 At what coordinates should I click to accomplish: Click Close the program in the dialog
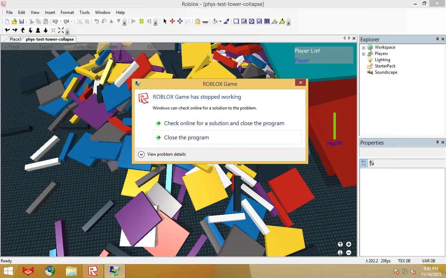pyautogui.click(x=227, y=137)
